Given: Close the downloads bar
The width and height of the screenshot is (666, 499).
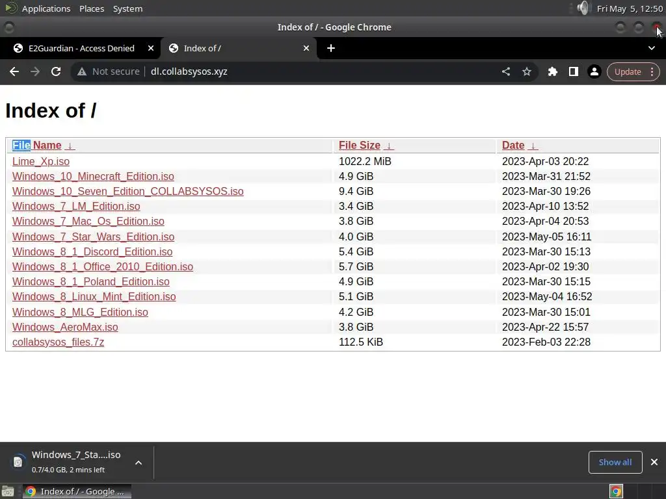Looking at the screenshot, I should [654, 462].
